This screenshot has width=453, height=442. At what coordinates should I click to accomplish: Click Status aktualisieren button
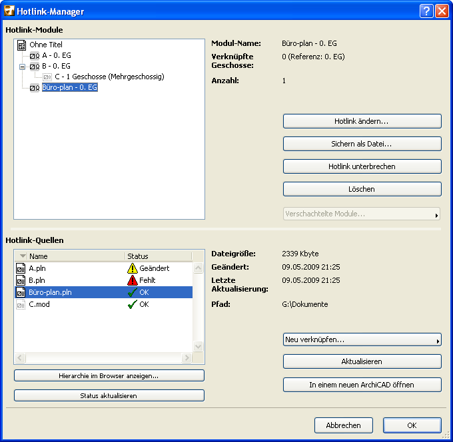(x=109, y=395)
